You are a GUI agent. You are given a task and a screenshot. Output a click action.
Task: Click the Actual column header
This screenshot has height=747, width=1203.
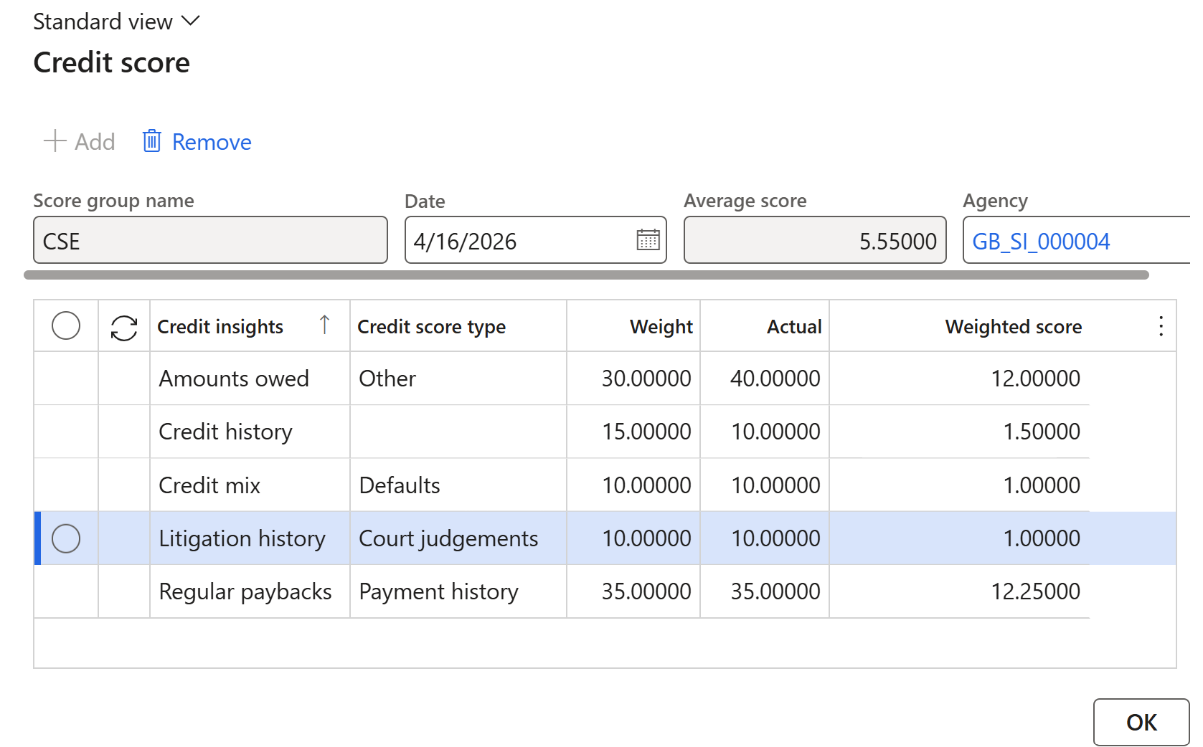pyautogui.click(x=793, y=327)
